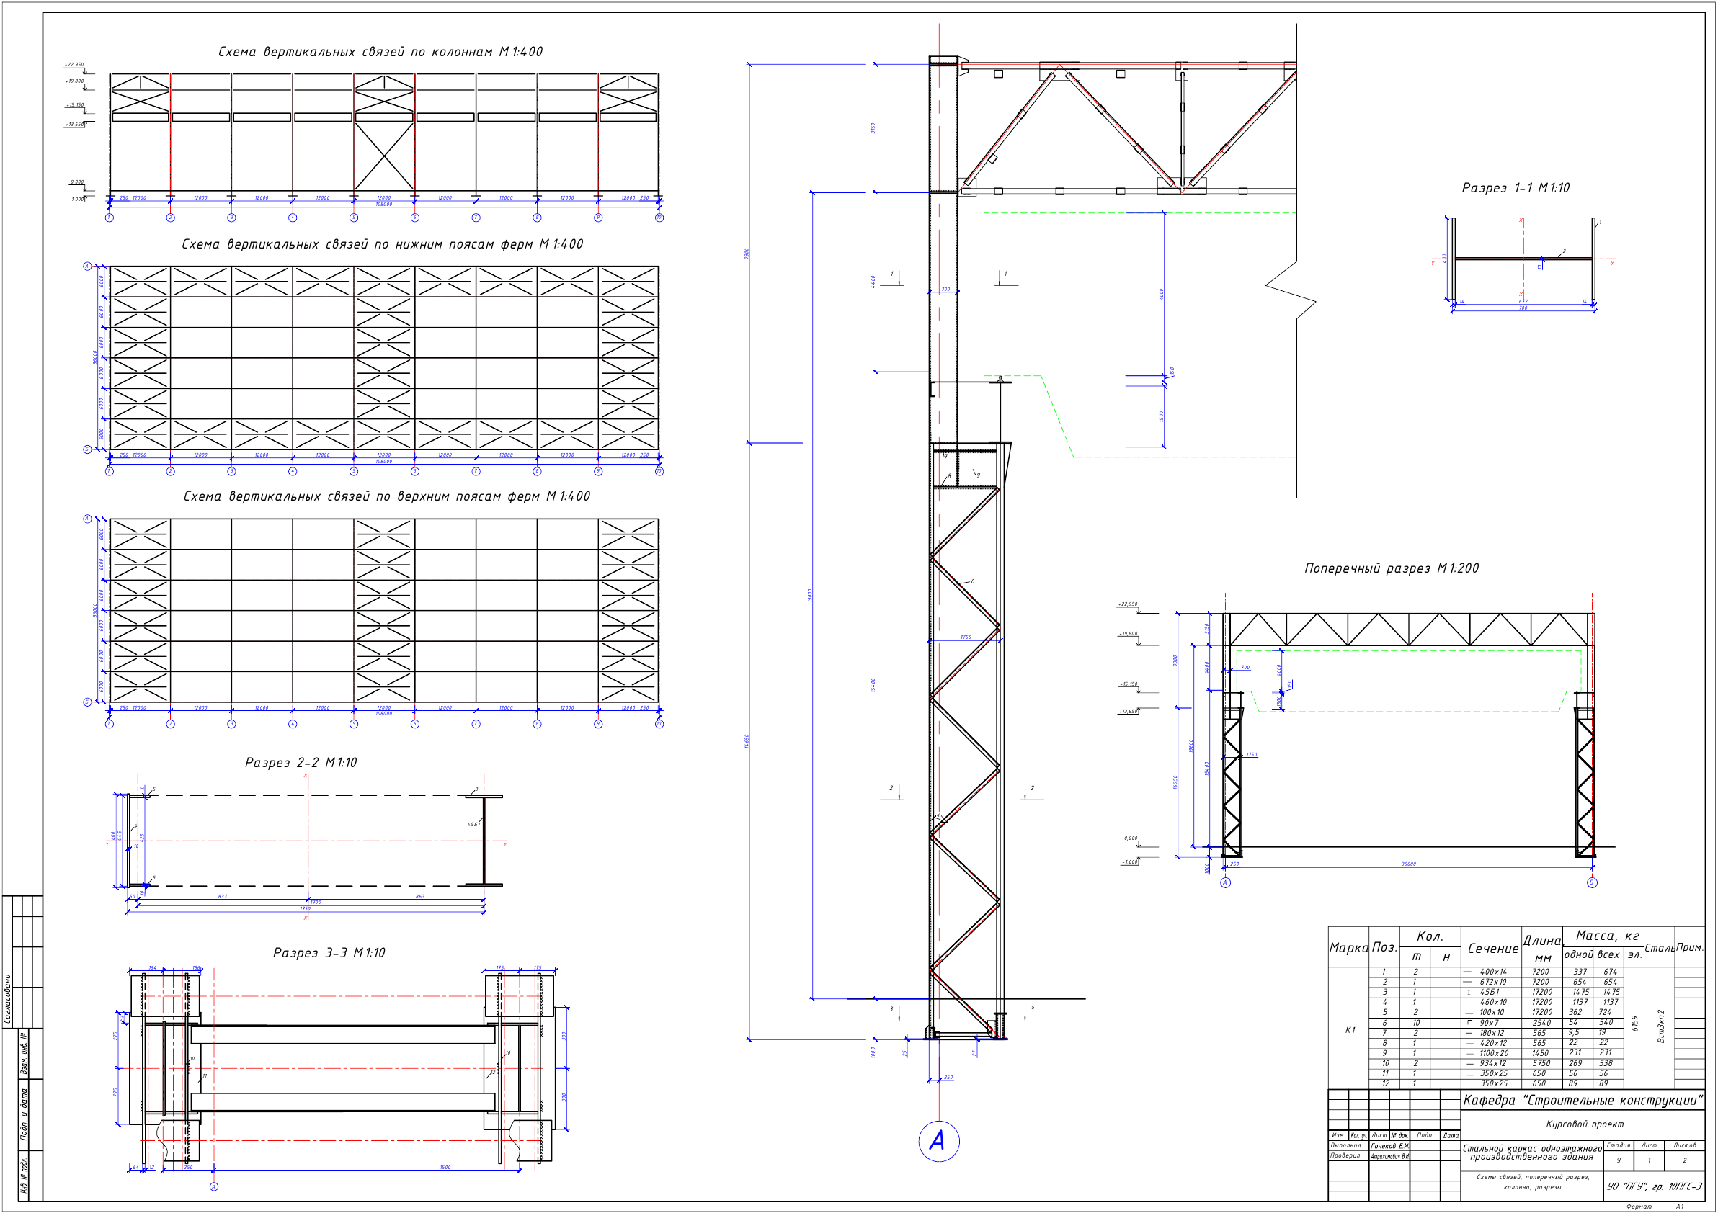Click the mass value '9,5' in row 7

pos(1575,1033)
